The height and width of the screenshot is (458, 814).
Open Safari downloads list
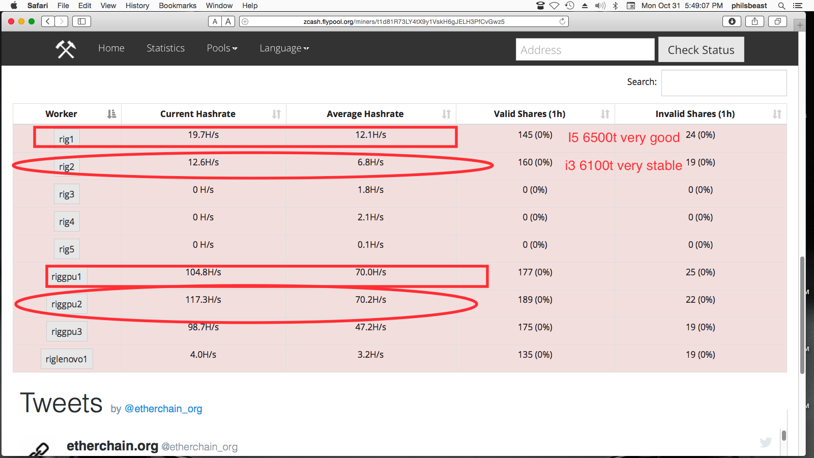point(732,21)
